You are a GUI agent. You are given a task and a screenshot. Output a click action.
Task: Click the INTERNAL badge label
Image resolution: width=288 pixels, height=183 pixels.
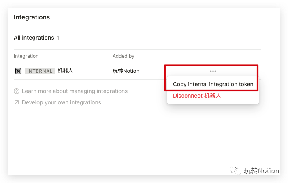pyautogui.click(x=40, y=71)
